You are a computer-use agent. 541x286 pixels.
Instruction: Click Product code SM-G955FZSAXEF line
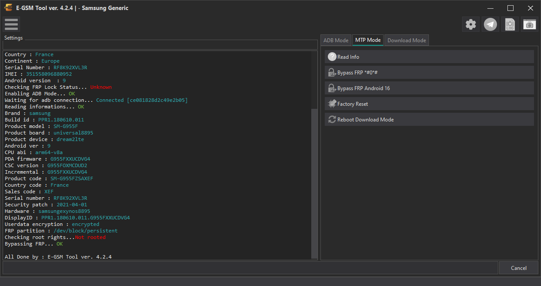point(49,178)
